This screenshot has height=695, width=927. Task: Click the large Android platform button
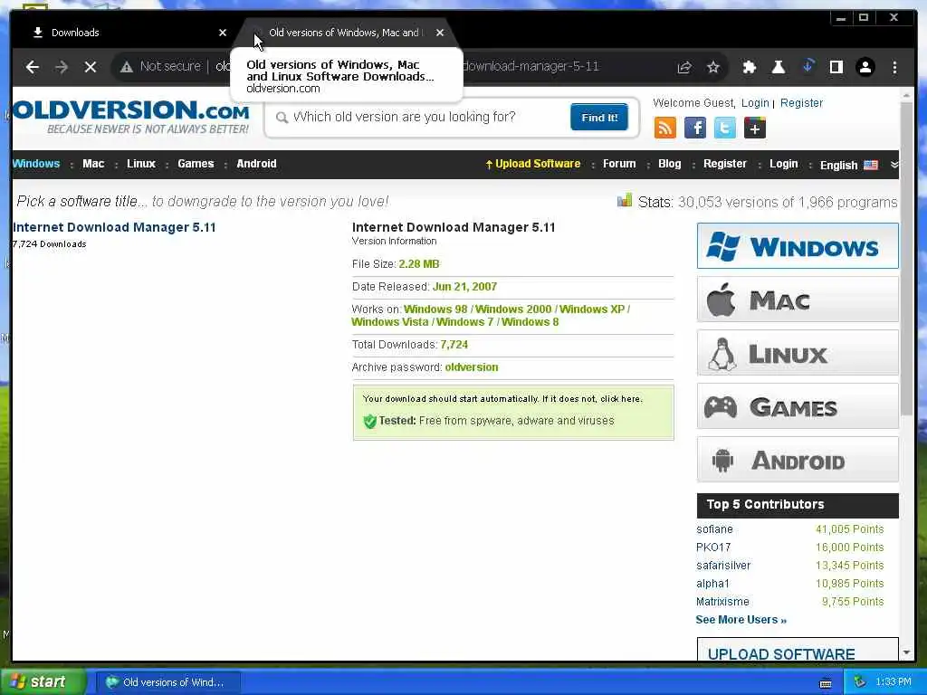[x=798, y=460]
